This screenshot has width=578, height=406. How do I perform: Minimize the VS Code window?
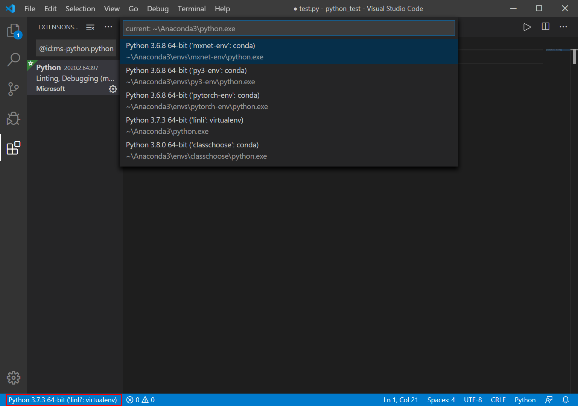click(x=513, y=8)
